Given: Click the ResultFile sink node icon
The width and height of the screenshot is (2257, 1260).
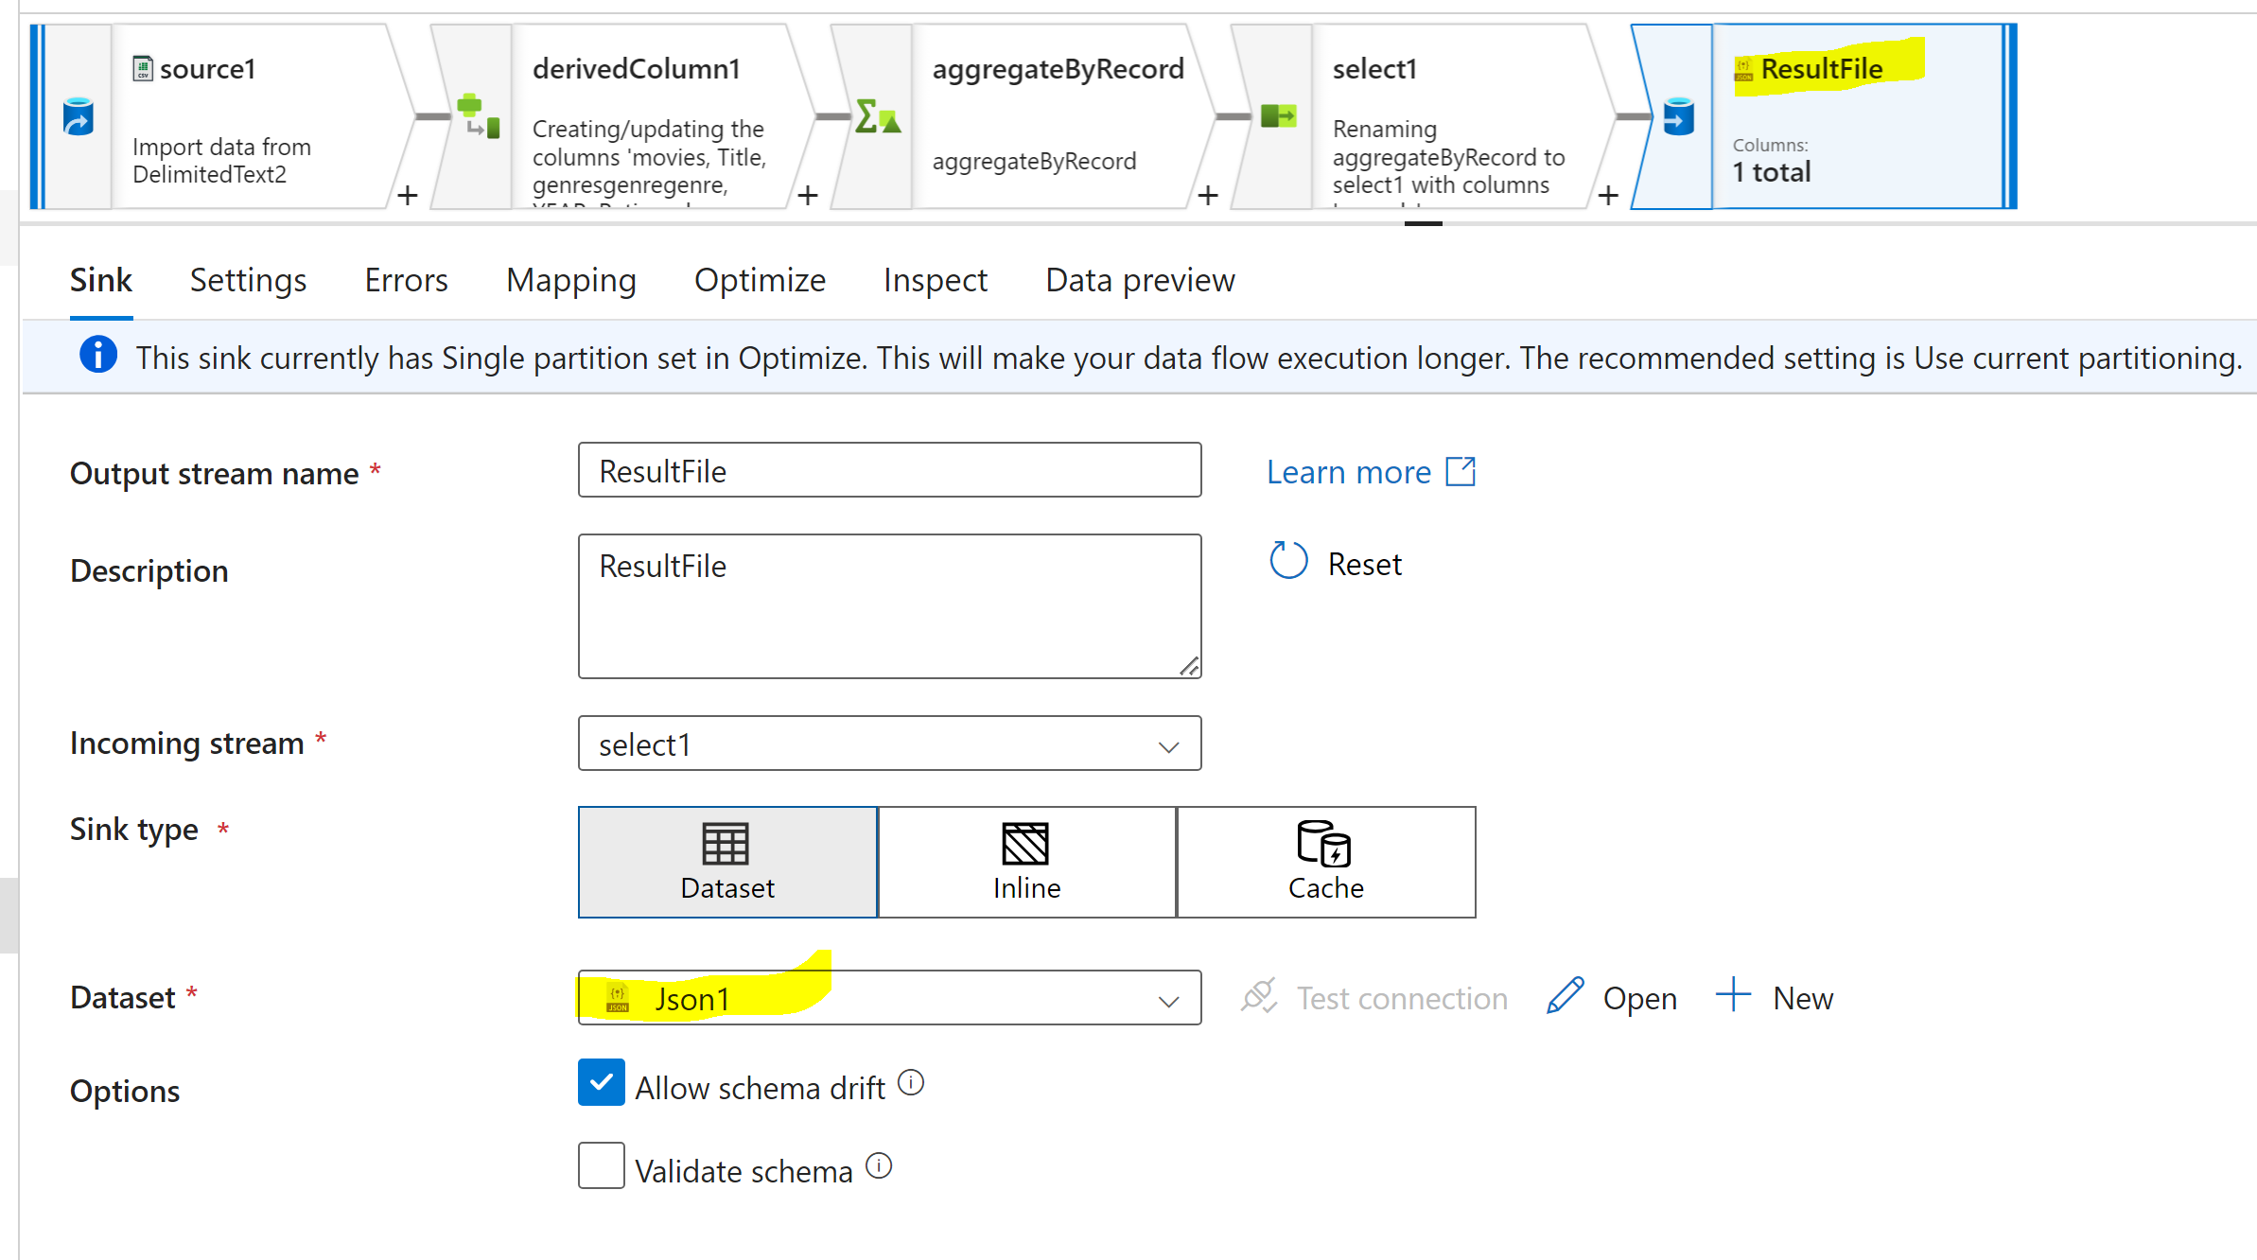Looking at the screenshot, I should pyautogui.click(x=1678, y=117).
